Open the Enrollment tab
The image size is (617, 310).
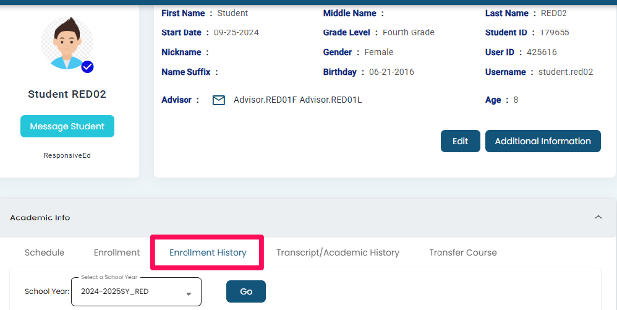point(117,252)
